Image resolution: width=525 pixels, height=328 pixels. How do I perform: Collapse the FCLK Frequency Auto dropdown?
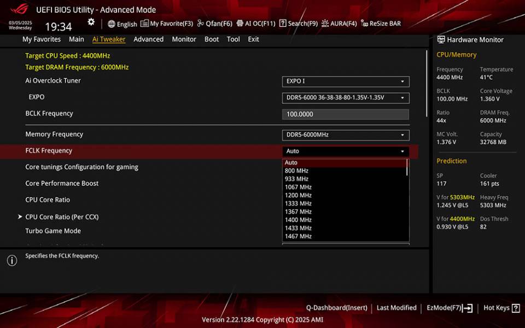pos(346,151)
